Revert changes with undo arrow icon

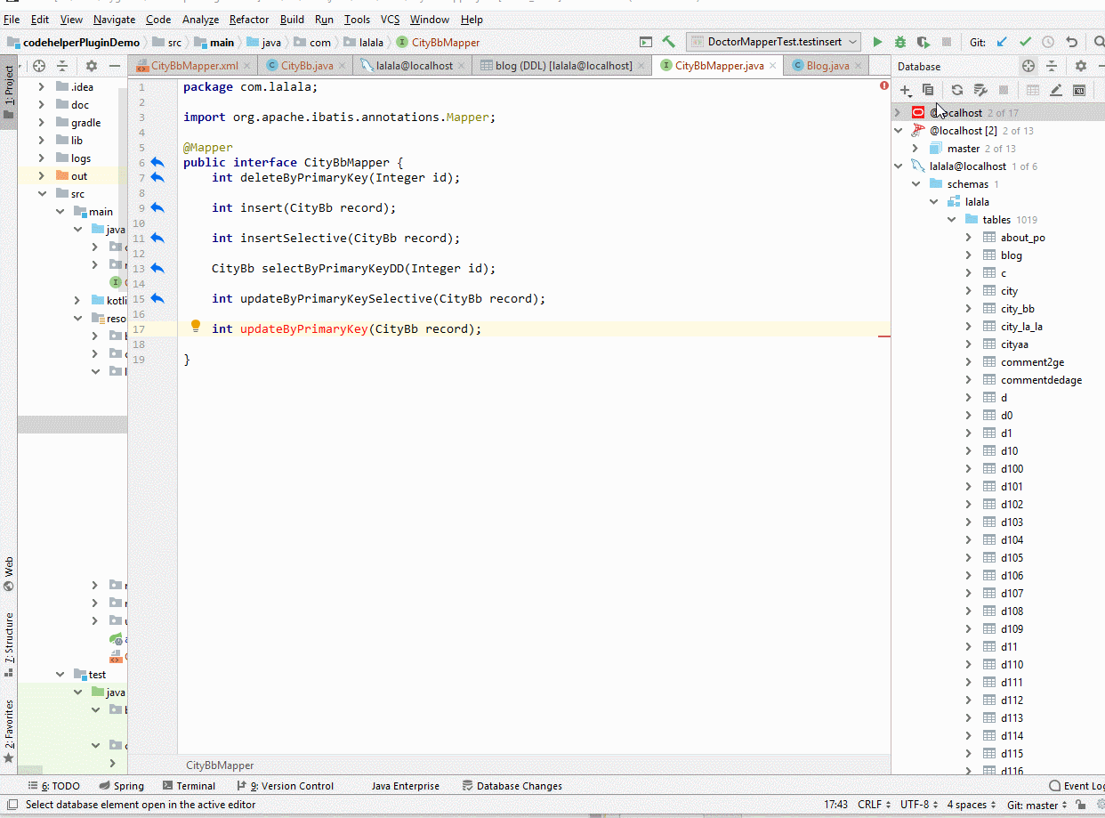coord(1071,42)
